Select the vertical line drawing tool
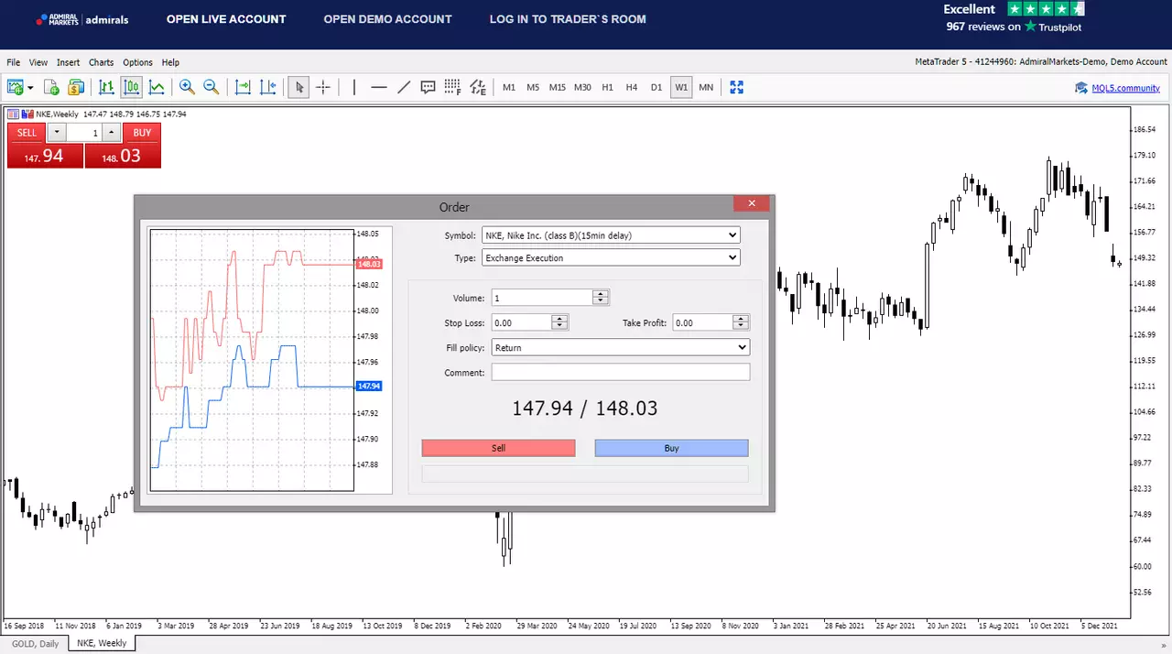Viewport: 1172px width, 654px height. [353, 87]
